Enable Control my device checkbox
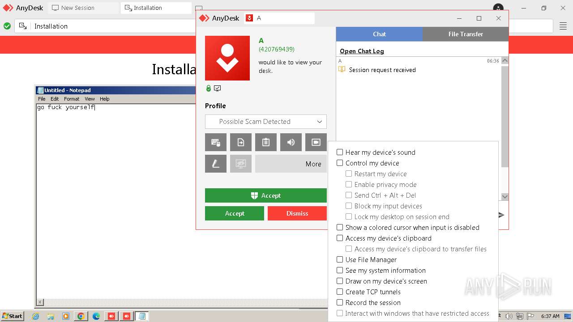Screen dimensions: 573x322 click(340, 163)
